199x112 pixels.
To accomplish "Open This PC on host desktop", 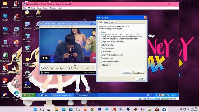I will (5, 17).
